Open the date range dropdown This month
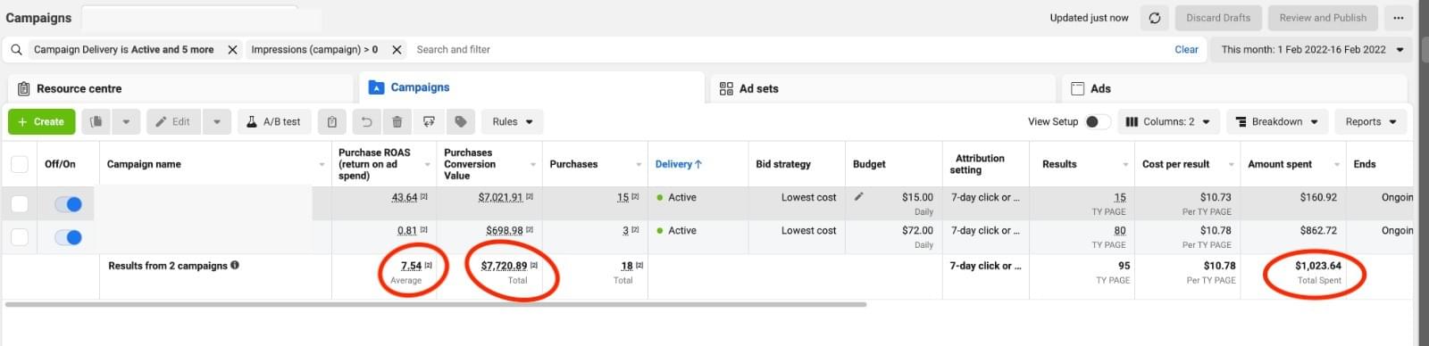 (x=1312, y=50)
